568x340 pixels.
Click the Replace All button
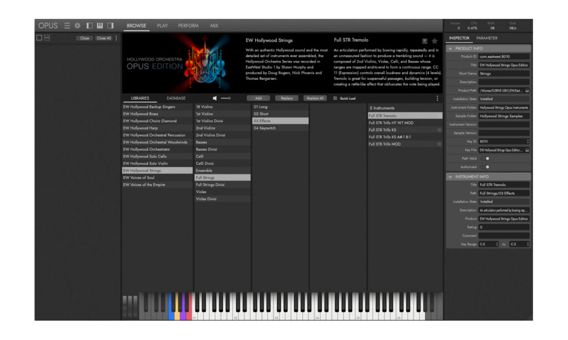pos(315,98)
